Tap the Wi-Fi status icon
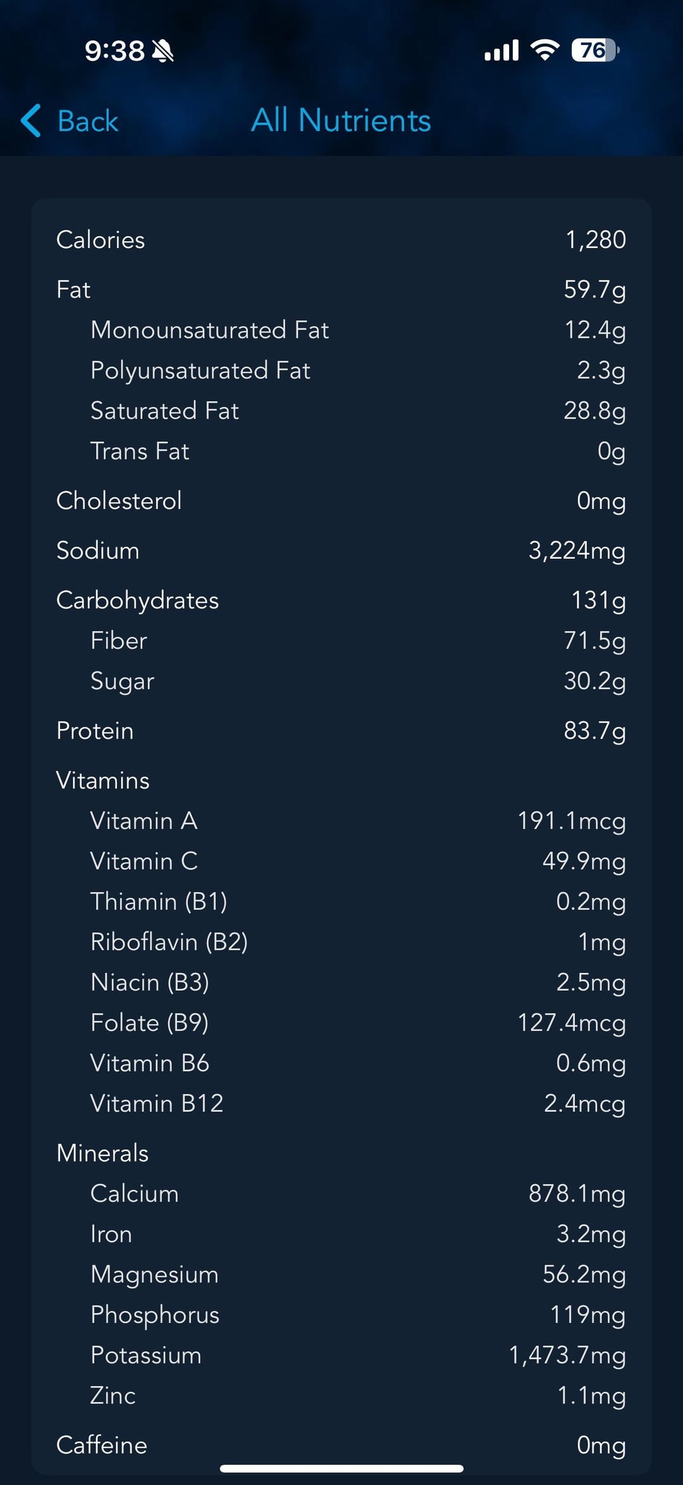Image resolution: width=683 pixels, height=1485 pixels. click(x=545, y=50)
